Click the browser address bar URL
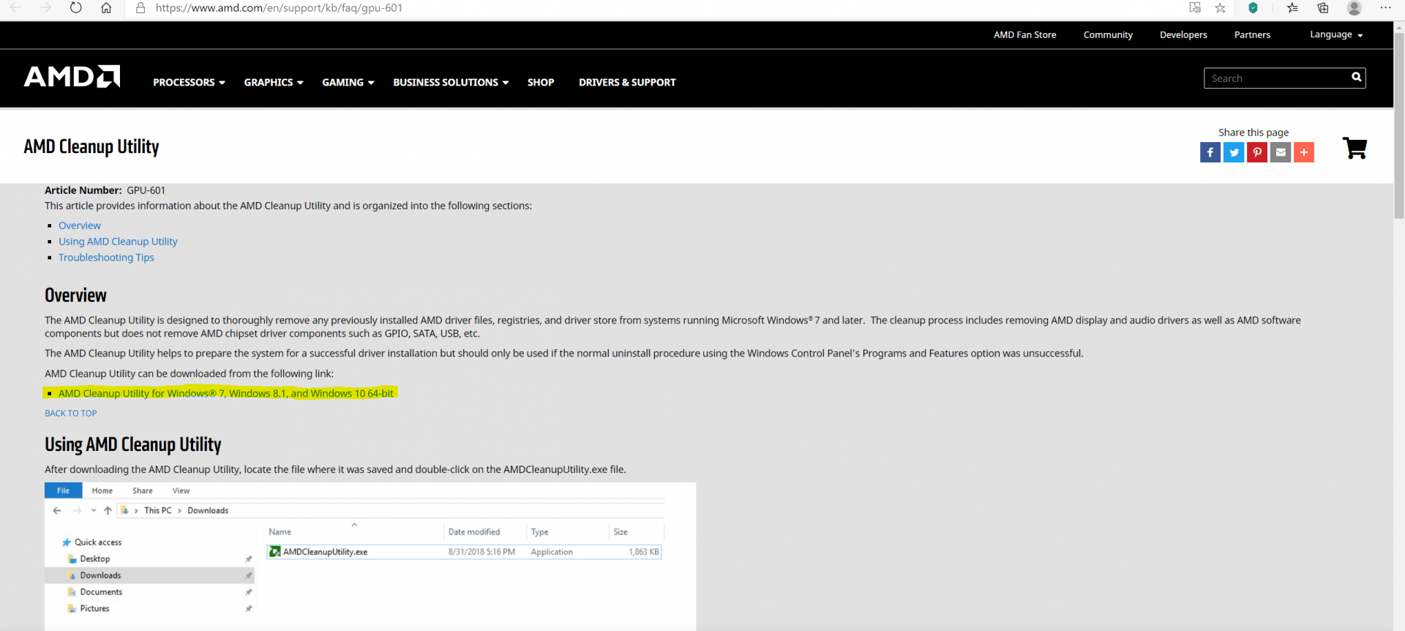Viewport: 1405px width, 631px height. [279, 8]
